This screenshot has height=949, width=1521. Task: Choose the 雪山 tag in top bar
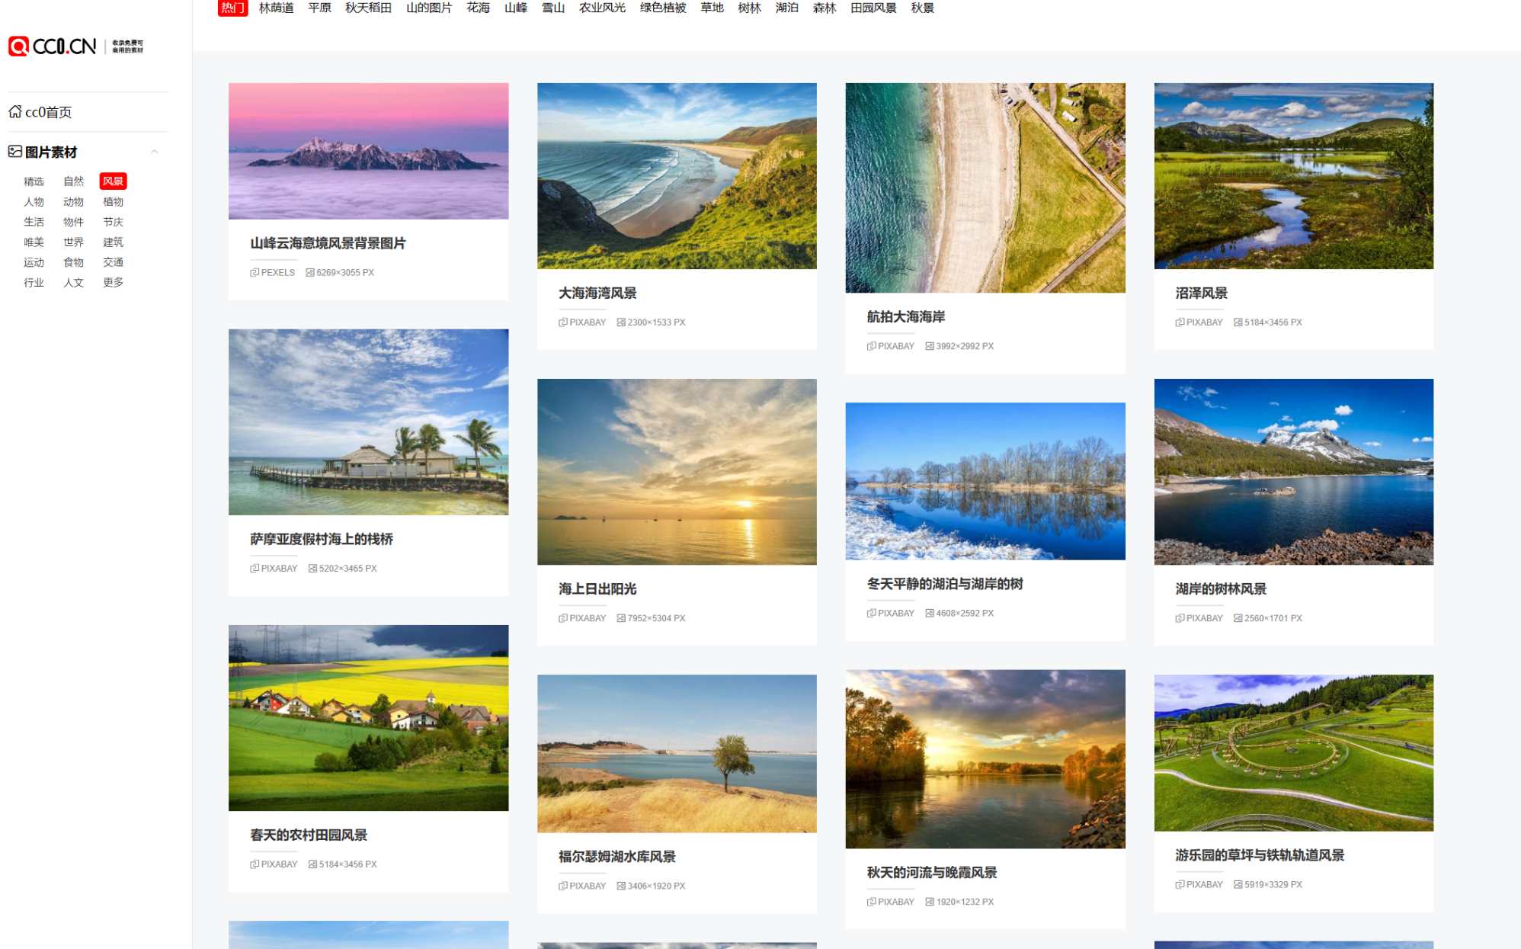coord(552,8)
